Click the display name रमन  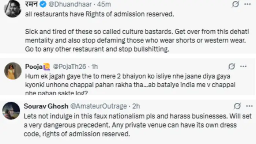point(31,4)
